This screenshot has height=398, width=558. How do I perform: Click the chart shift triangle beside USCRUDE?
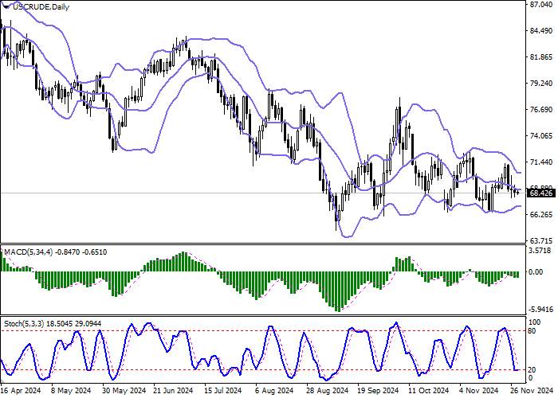pyautogui.click(x=6, y=6)
